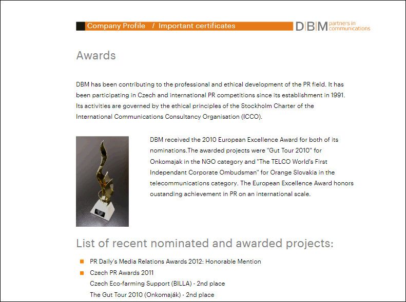Click the line starting 'DBM has been contributing'
This screenshot has width=406, height=302.
[x=210, y=84]
